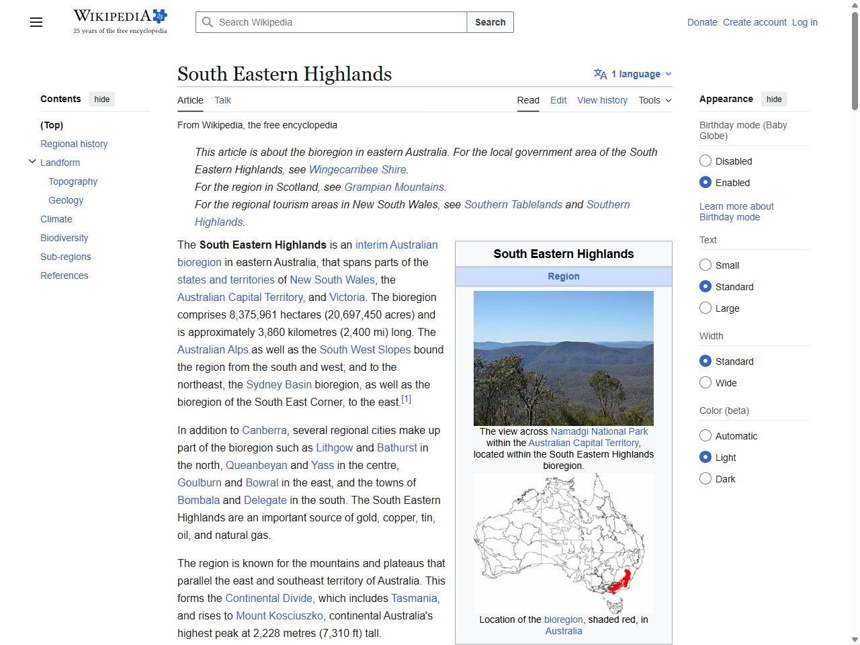
Task: Disable Birthday mode
Action: pos(705,161)
